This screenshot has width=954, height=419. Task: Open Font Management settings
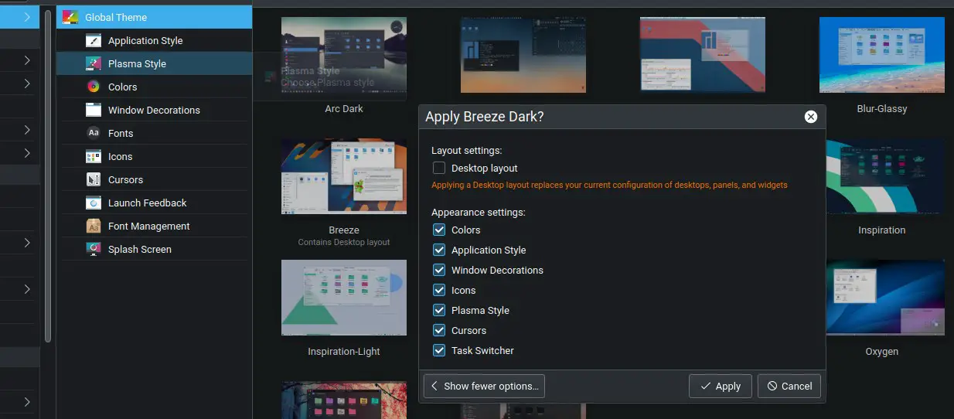[x=155, y=226]
